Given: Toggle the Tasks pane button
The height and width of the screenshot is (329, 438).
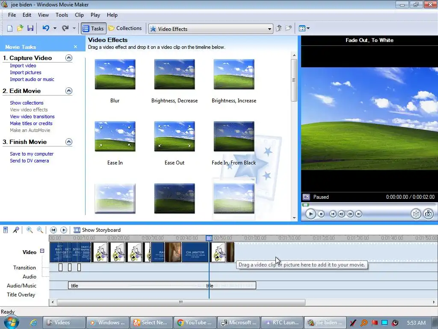Looking at the screenshot, I should tap(94, 28).
